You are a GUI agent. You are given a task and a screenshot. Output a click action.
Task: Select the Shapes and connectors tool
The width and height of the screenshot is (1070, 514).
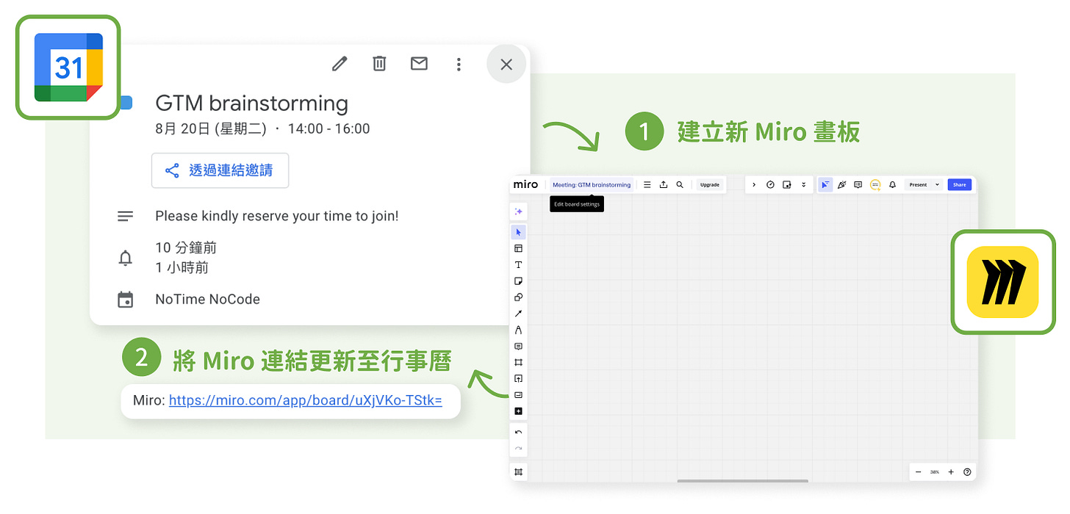pyautogui.click(x=518, y=297)
